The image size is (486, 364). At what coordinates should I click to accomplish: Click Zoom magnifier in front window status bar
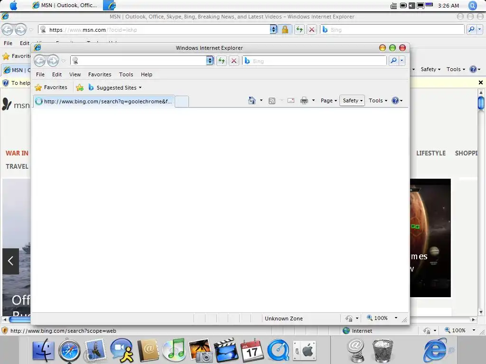click(369, 318)
